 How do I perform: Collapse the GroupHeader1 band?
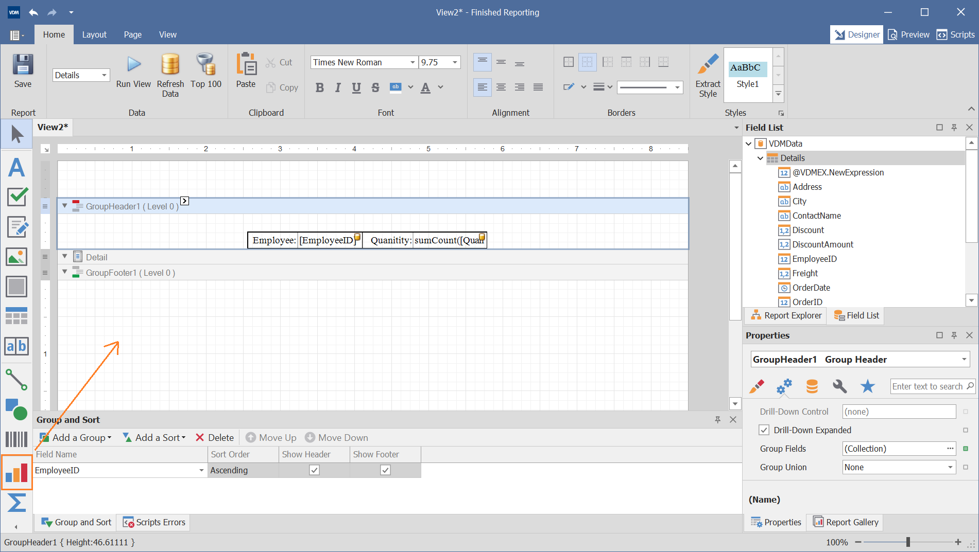tap(65, 206)
